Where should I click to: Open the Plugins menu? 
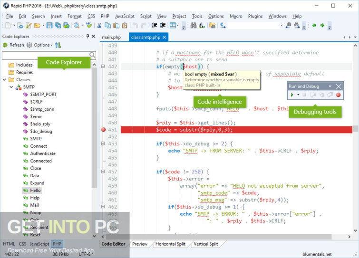click(255, 16)
